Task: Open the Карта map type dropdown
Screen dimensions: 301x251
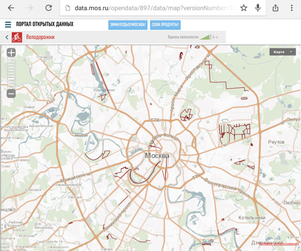Action: click(x=283, y=52)
